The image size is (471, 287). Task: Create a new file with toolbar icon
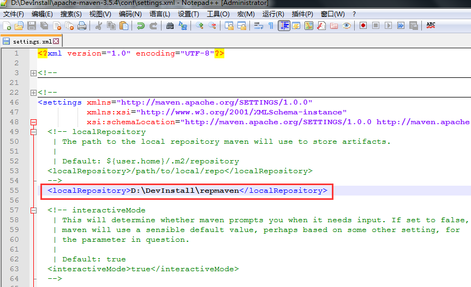(7, 26)
